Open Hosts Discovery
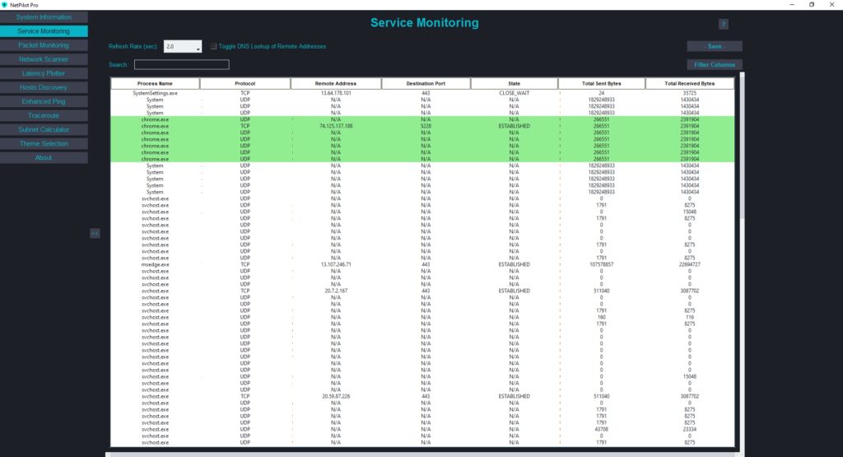Image resolution: width=843 pixels, height=457 pixels. click(x=44, y=87)
